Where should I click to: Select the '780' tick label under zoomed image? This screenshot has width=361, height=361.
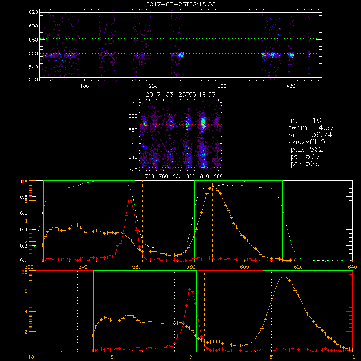(164, 177)
